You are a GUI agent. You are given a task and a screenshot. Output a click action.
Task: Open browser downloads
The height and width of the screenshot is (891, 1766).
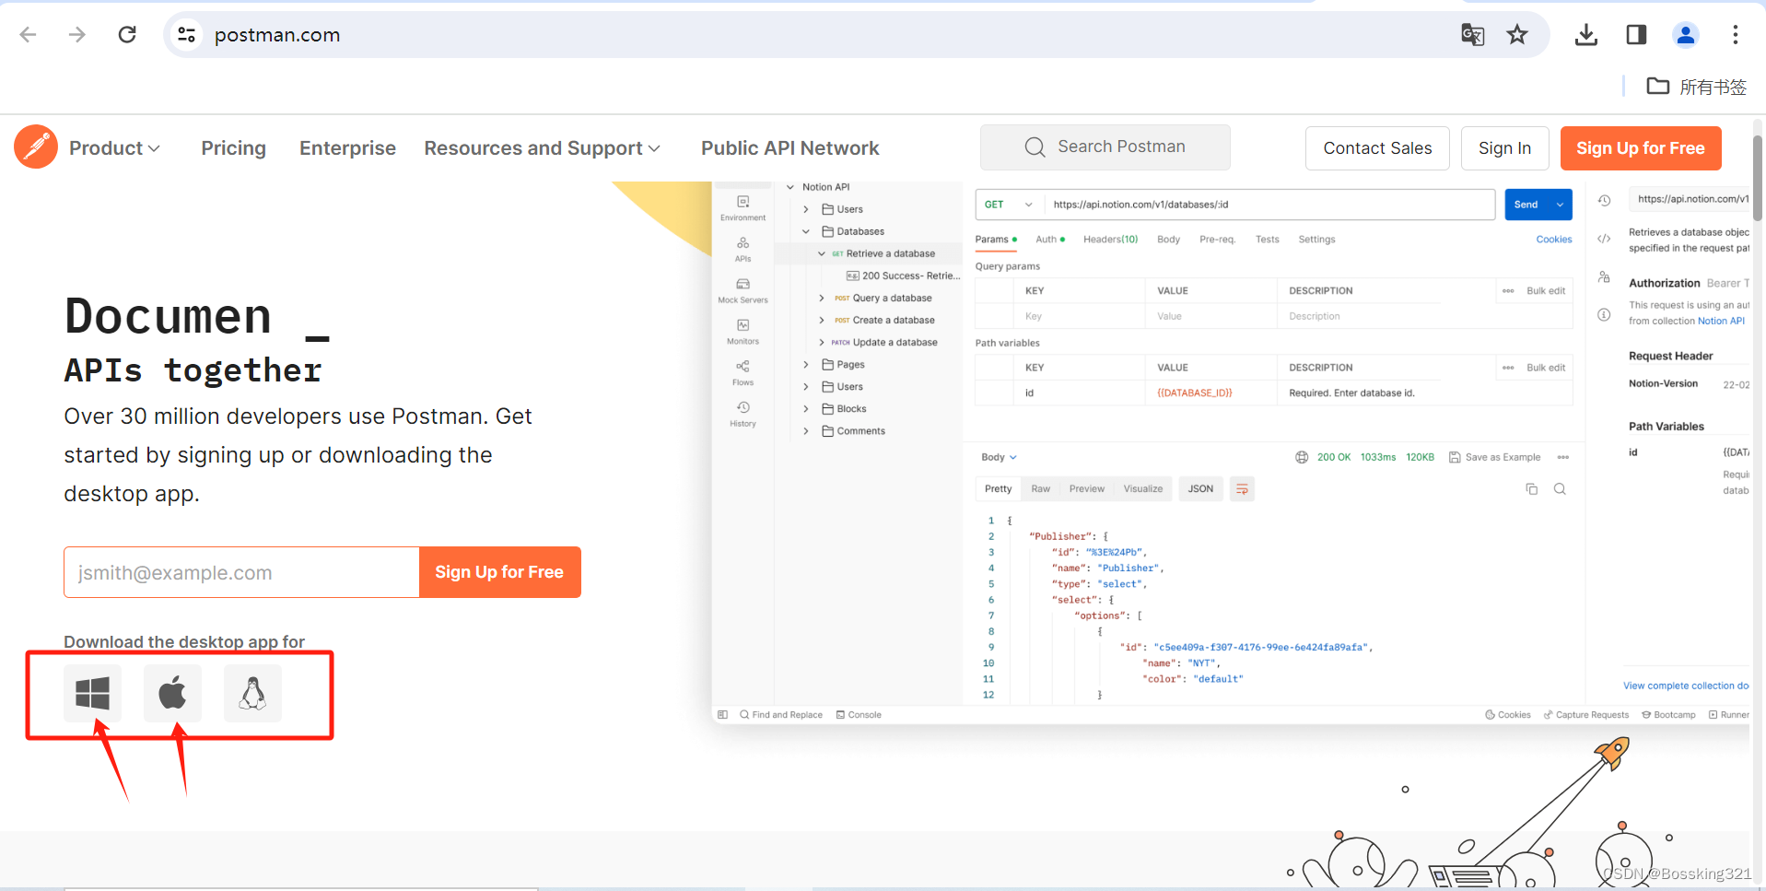[x=1586, y=35]
